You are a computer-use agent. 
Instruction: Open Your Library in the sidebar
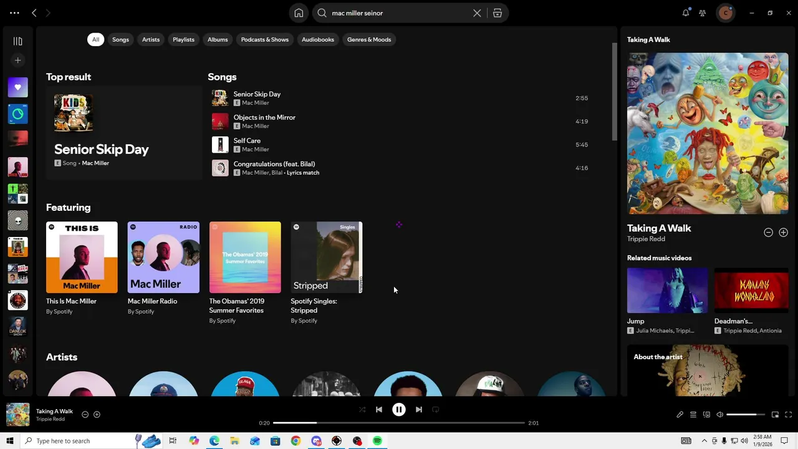click(x=17, y=41)
